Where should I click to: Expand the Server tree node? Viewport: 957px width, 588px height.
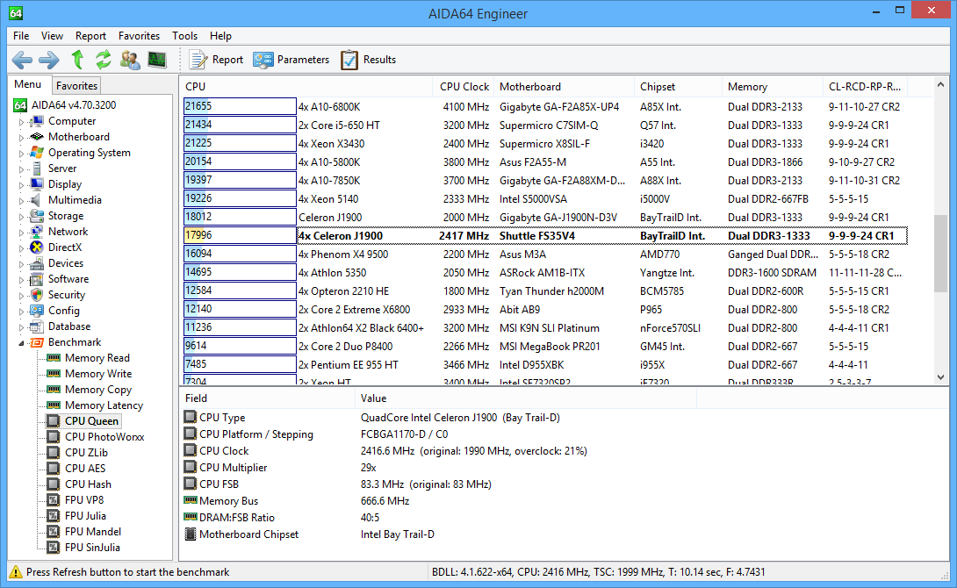[21, 169]
